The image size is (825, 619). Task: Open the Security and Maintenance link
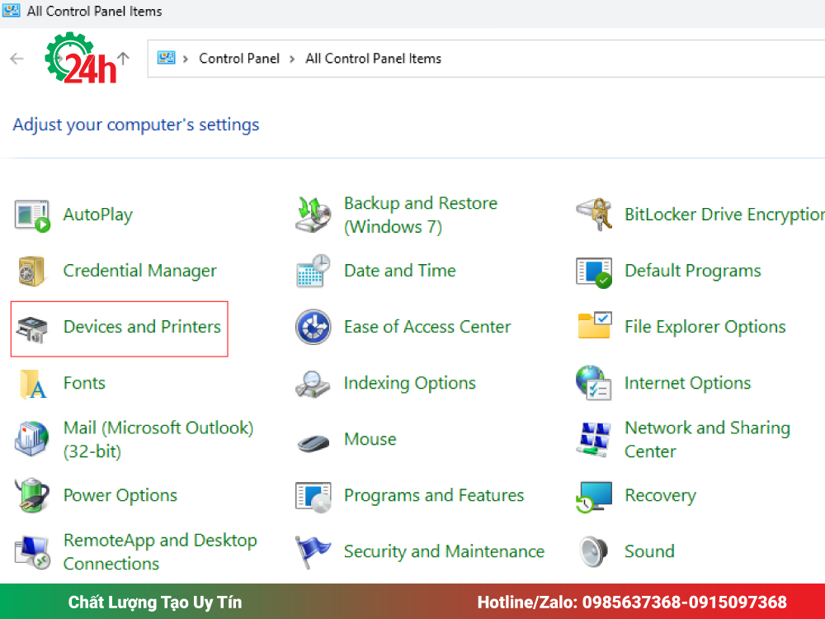[444, 551]
